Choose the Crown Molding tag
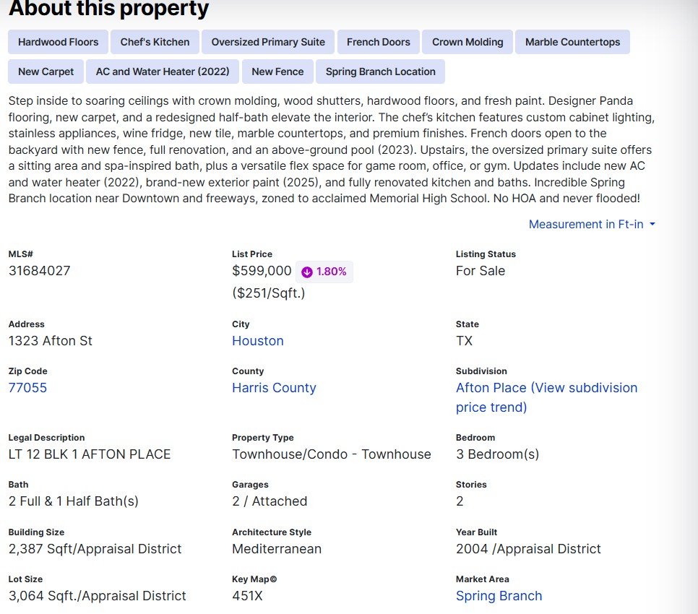Image resolution: width=698 pixels, height=614 pixels. [x=468, y=42]
